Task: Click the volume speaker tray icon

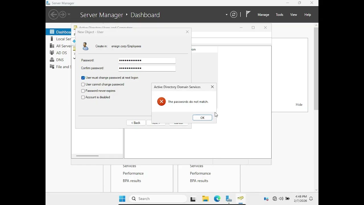Action: [281, 199]
